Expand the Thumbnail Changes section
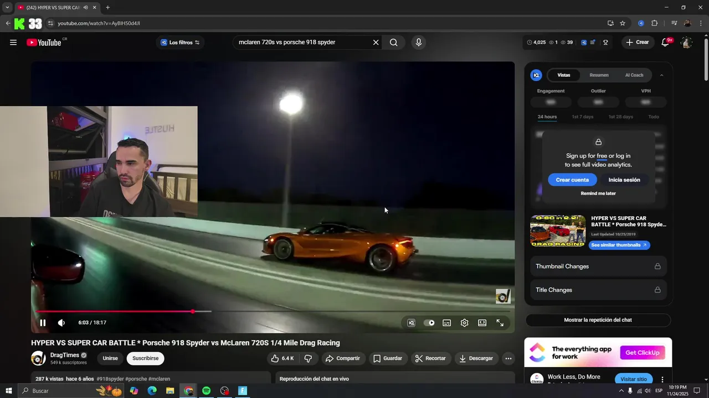 tap(598, 266)
